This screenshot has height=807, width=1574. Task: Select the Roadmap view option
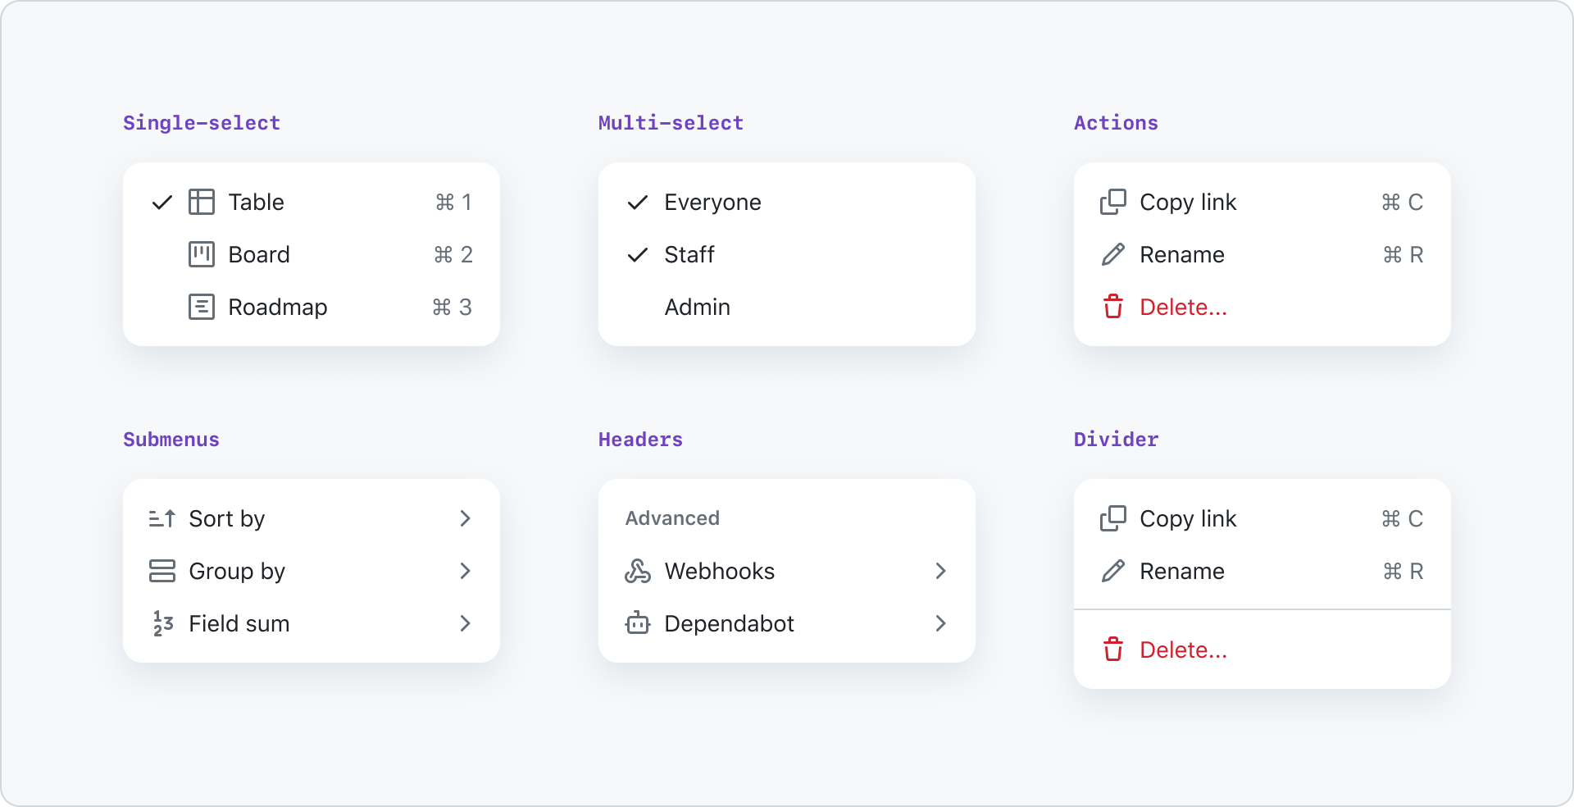(312, 307)
